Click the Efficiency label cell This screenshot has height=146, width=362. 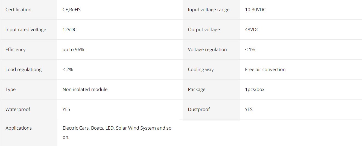[x=15, y=49]
